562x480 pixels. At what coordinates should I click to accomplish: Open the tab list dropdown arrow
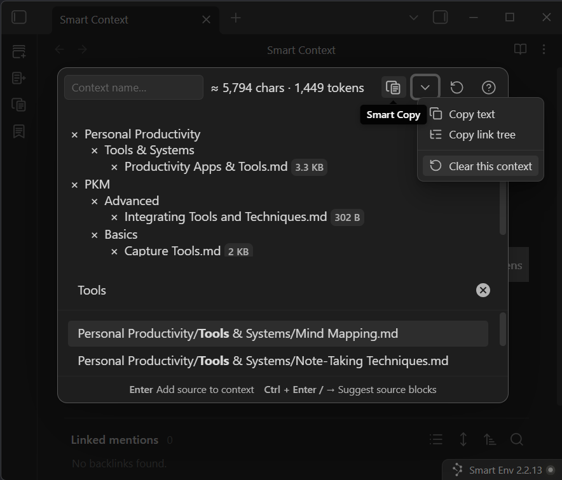(x=413, y=18)
